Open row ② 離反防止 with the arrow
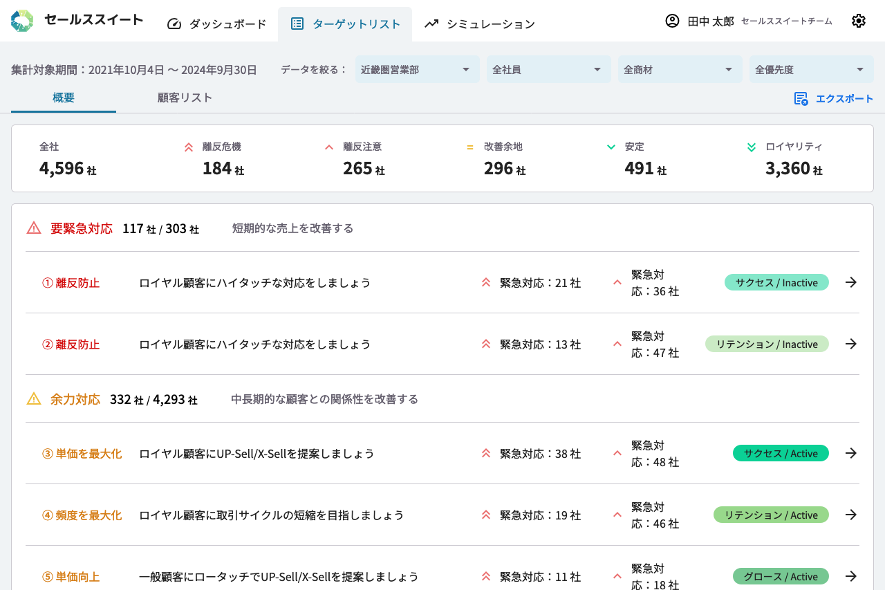The image size is (885, 590). point(851,344)
